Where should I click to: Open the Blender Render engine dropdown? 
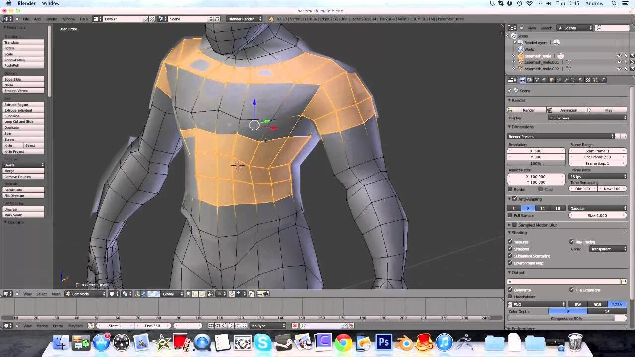245,19
